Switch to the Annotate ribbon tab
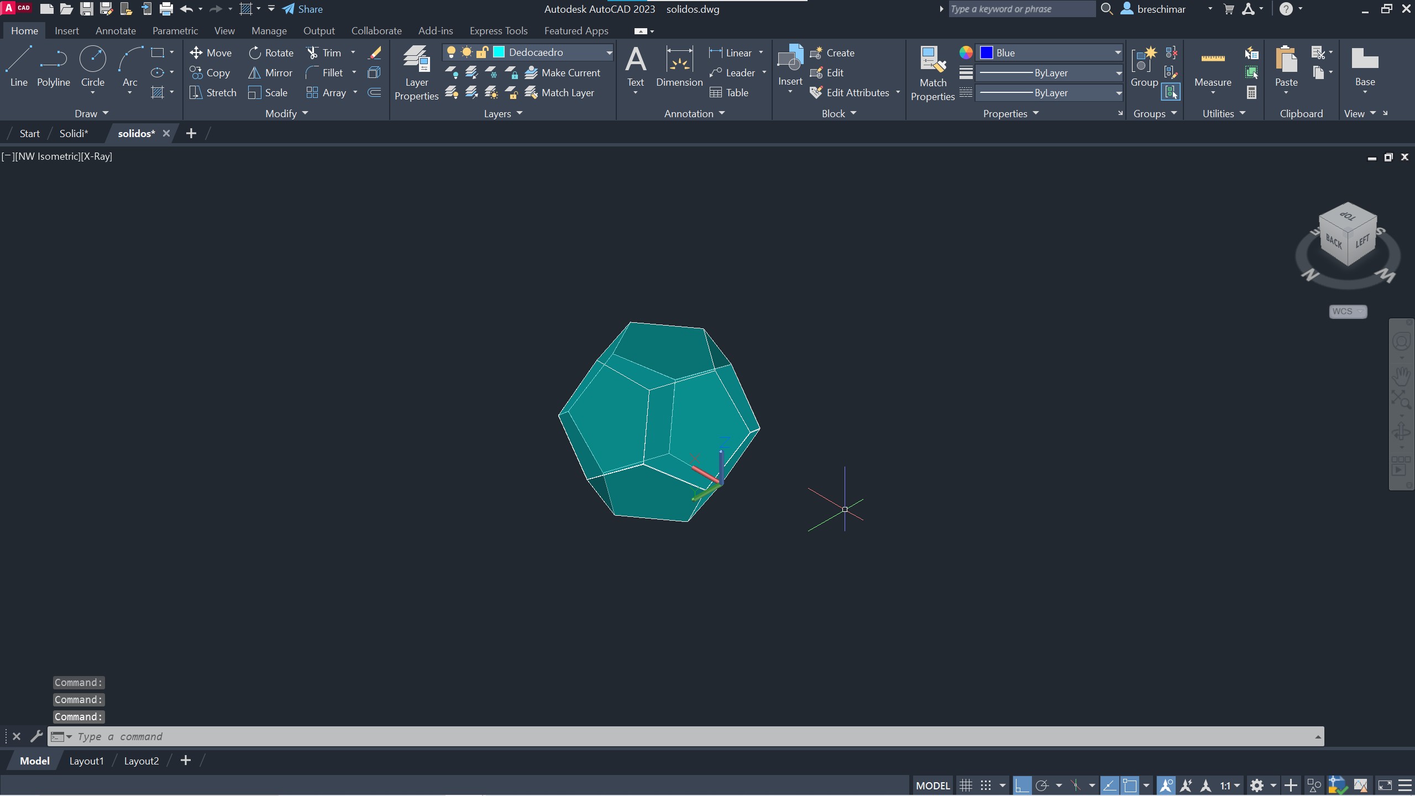The image size is (1415, 796). pos(116,31)
